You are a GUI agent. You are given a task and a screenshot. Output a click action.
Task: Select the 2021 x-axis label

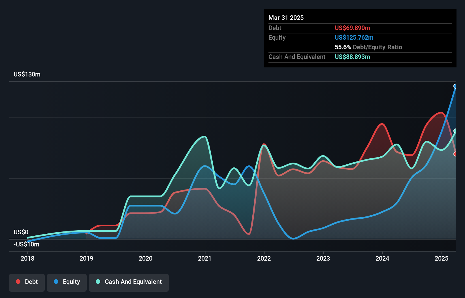pyautogui.click(x=205, y=258)
